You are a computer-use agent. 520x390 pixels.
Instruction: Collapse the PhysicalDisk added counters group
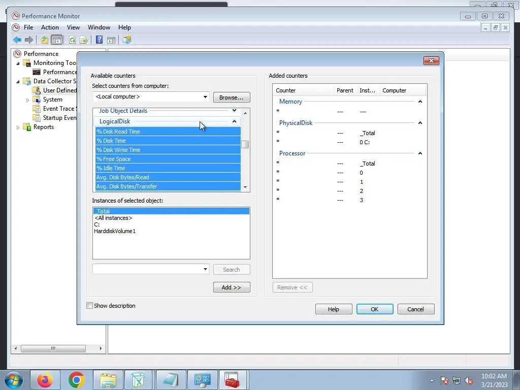(x=420, y=123)
